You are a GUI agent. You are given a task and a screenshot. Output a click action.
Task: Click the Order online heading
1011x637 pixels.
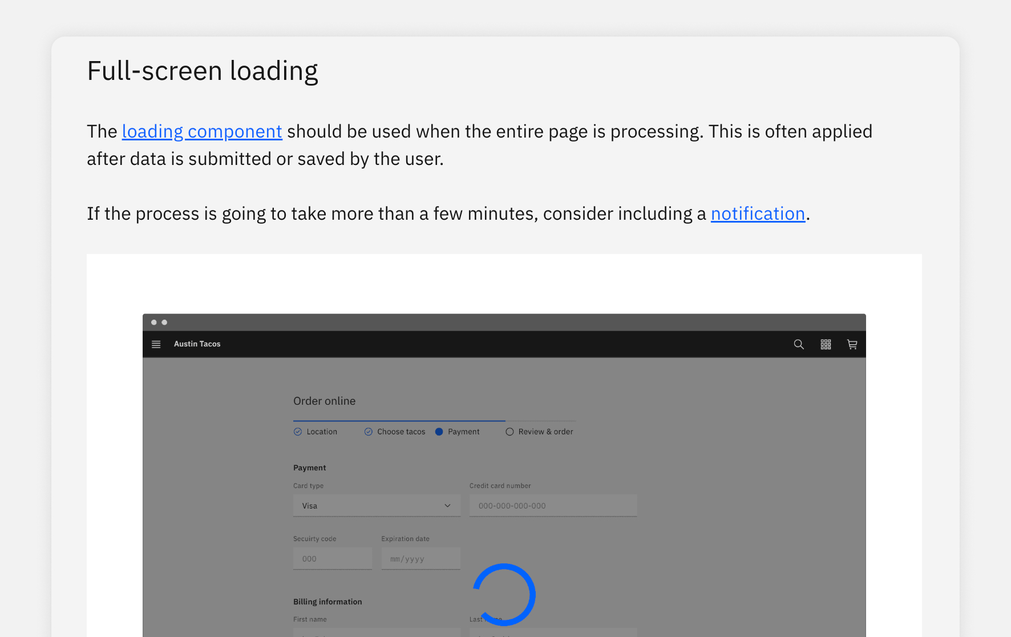click(324, 401)
